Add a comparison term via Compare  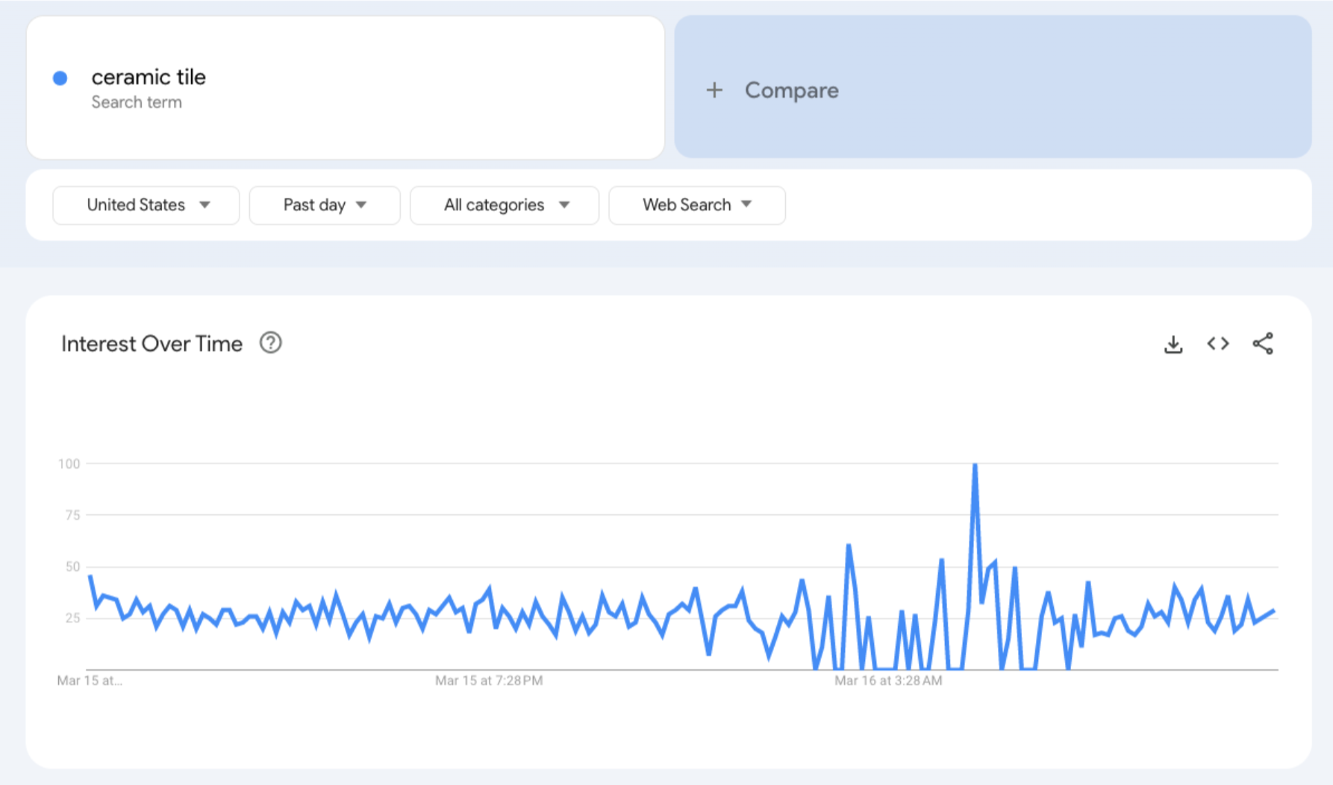pyautogui.click(x=791, y=90)
